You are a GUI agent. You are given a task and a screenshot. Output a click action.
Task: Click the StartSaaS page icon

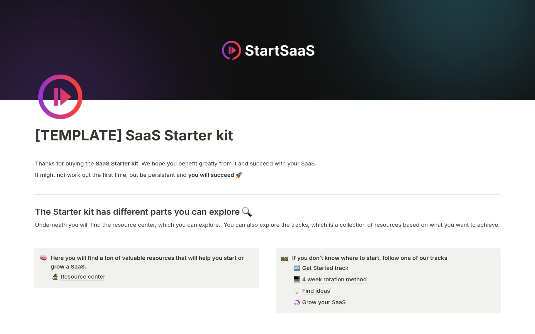[x=60, y=97]
